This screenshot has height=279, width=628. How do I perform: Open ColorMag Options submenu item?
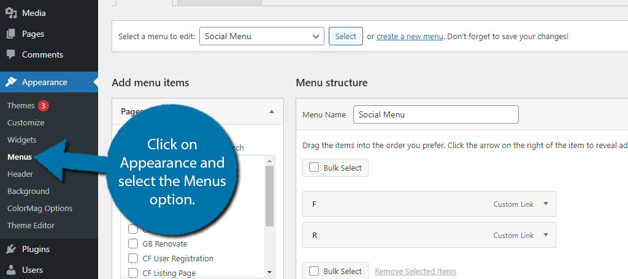[x=40, y=209]
